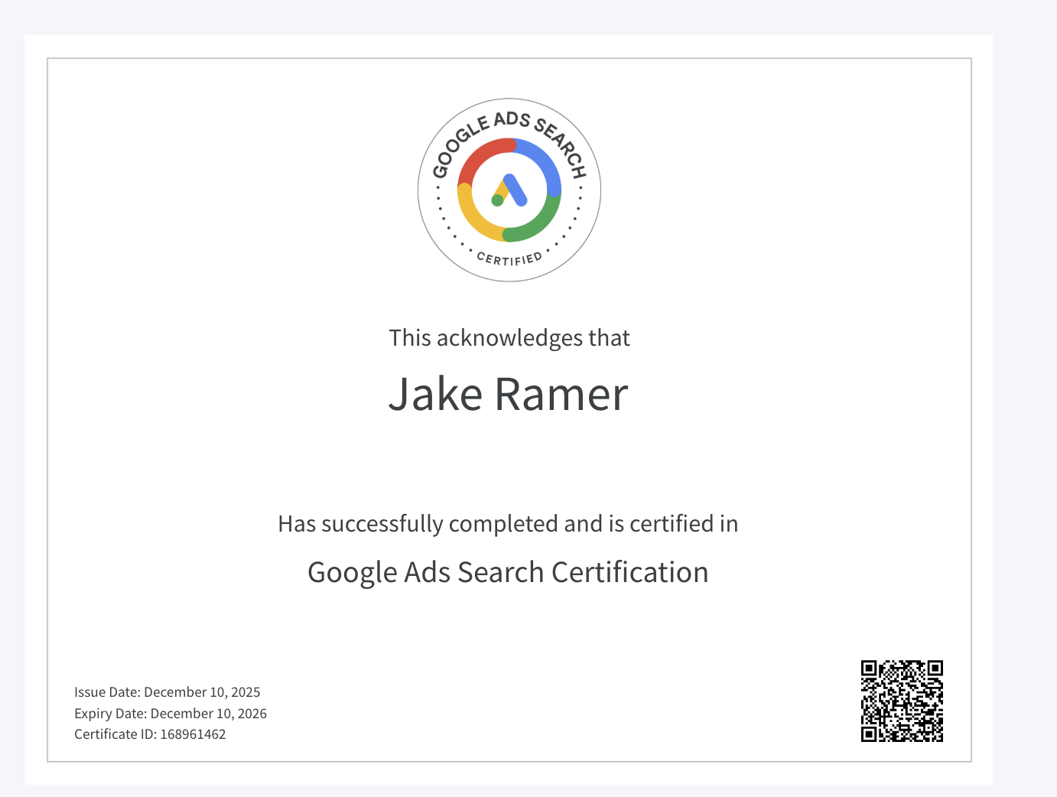
Task: Click the 'This acknowledges that' line
Action: pos(509,338)
